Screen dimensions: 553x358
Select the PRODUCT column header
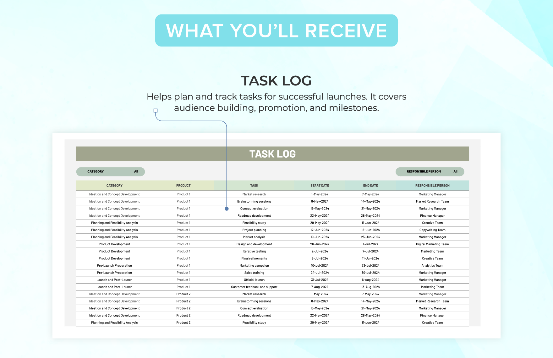tap(183, 186)
